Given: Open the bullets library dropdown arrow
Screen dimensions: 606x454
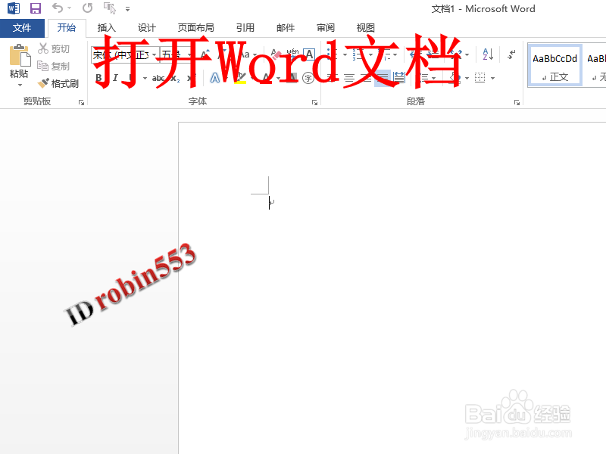Looking at the screenshot, I should tap(345, 54).
